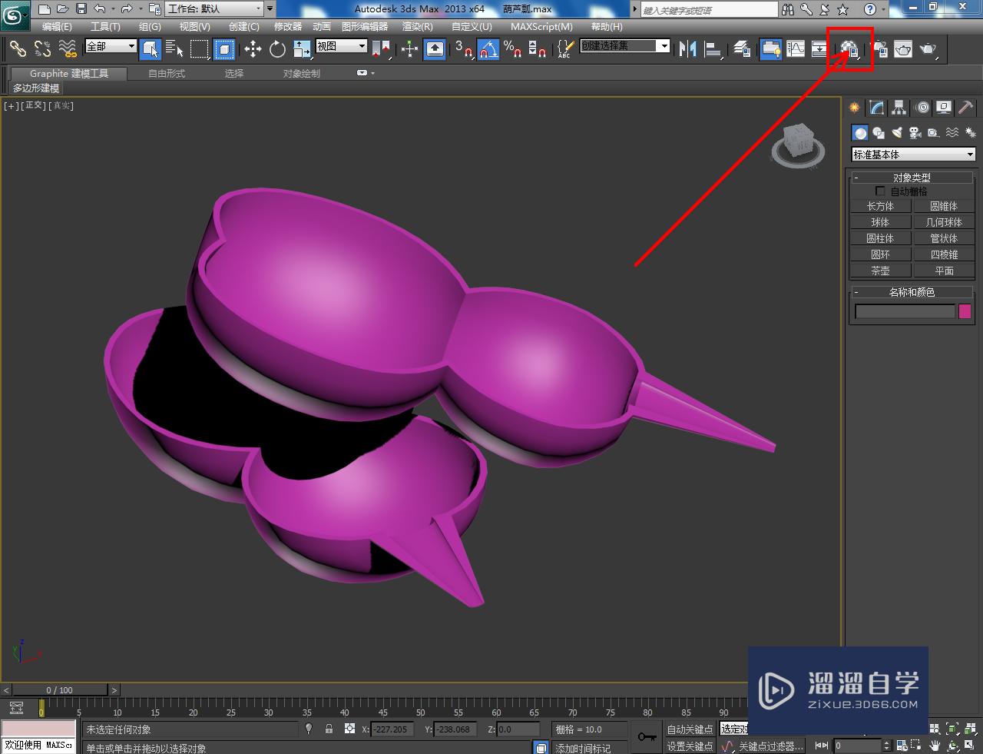Click the 关键点过滤器 button
983x754 pixels.
point(770,746)
